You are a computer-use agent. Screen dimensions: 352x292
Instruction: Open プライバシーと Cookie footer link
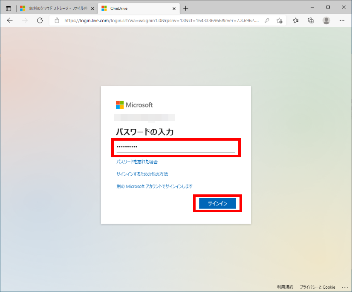coord(317,287)
